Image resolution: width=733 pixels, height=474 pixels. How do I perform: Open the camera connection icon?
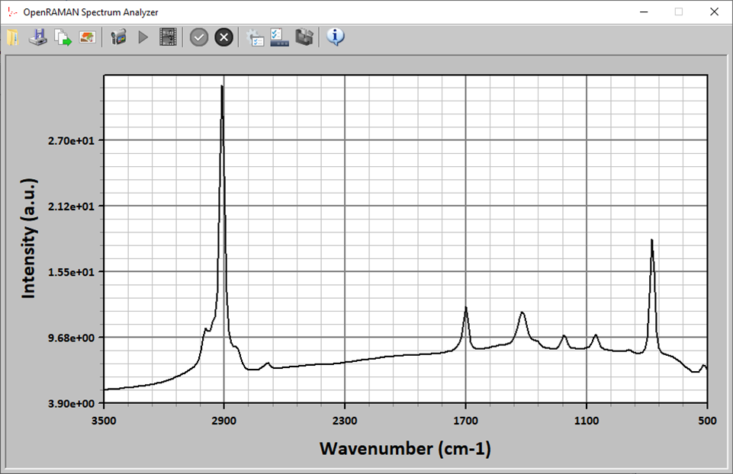(x=117, y=37)
